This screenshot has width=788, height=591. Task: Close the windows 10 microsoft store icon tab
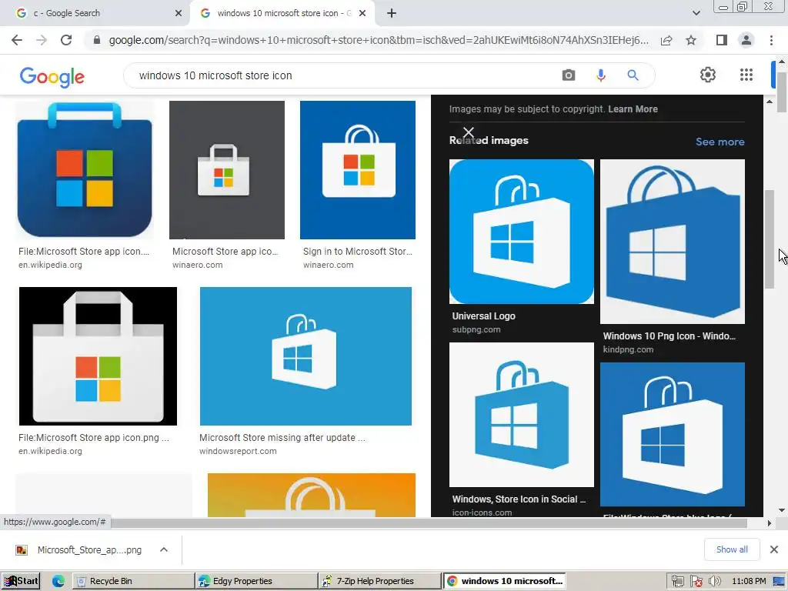click(x=362, y=14)
